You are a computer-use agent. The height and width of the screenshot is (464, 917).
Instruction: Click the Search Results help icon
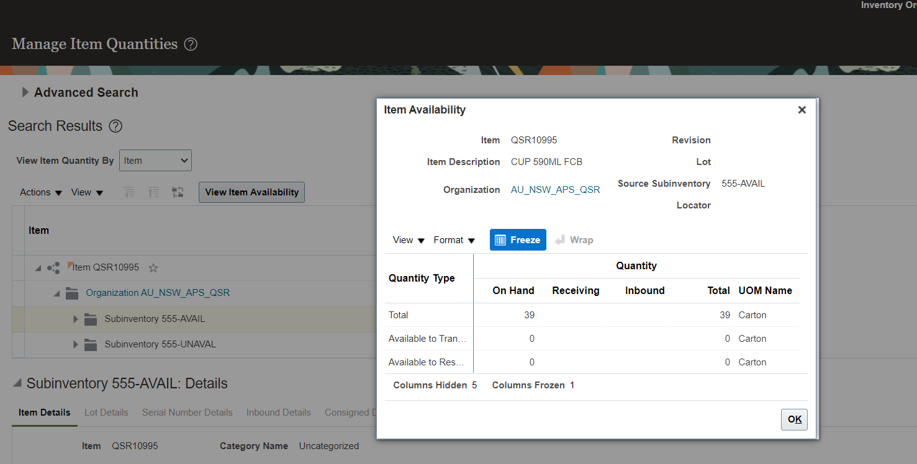[115, 127]
